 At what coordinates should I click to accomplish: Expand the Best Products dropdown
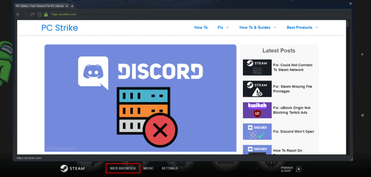[302, 27]
